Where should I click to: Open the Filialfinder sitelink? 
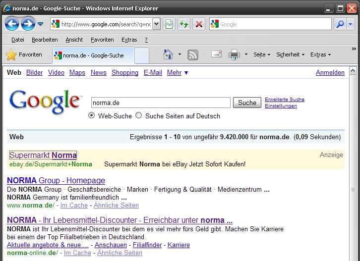[x=147, y=245]
